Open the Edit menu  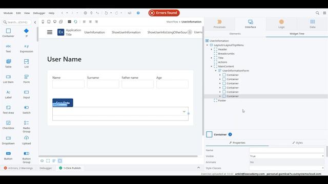click(x=18, y=13)
